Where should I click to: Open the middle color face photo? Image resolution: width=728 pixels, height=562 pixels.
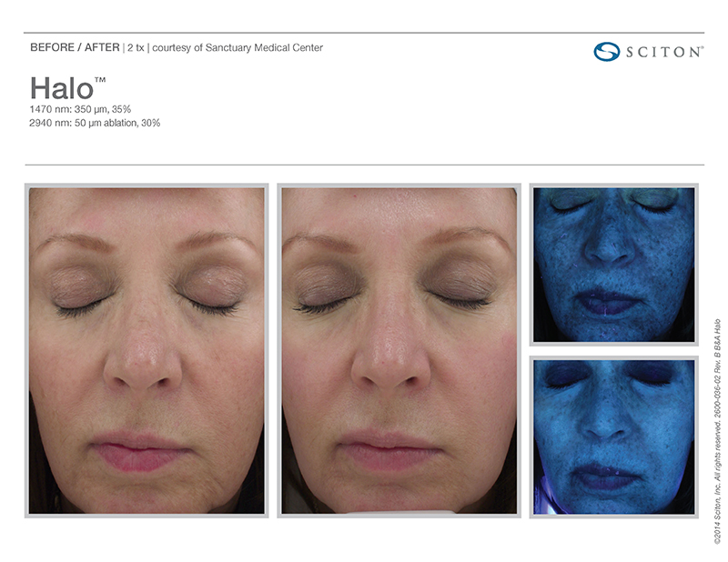(399, 350)
